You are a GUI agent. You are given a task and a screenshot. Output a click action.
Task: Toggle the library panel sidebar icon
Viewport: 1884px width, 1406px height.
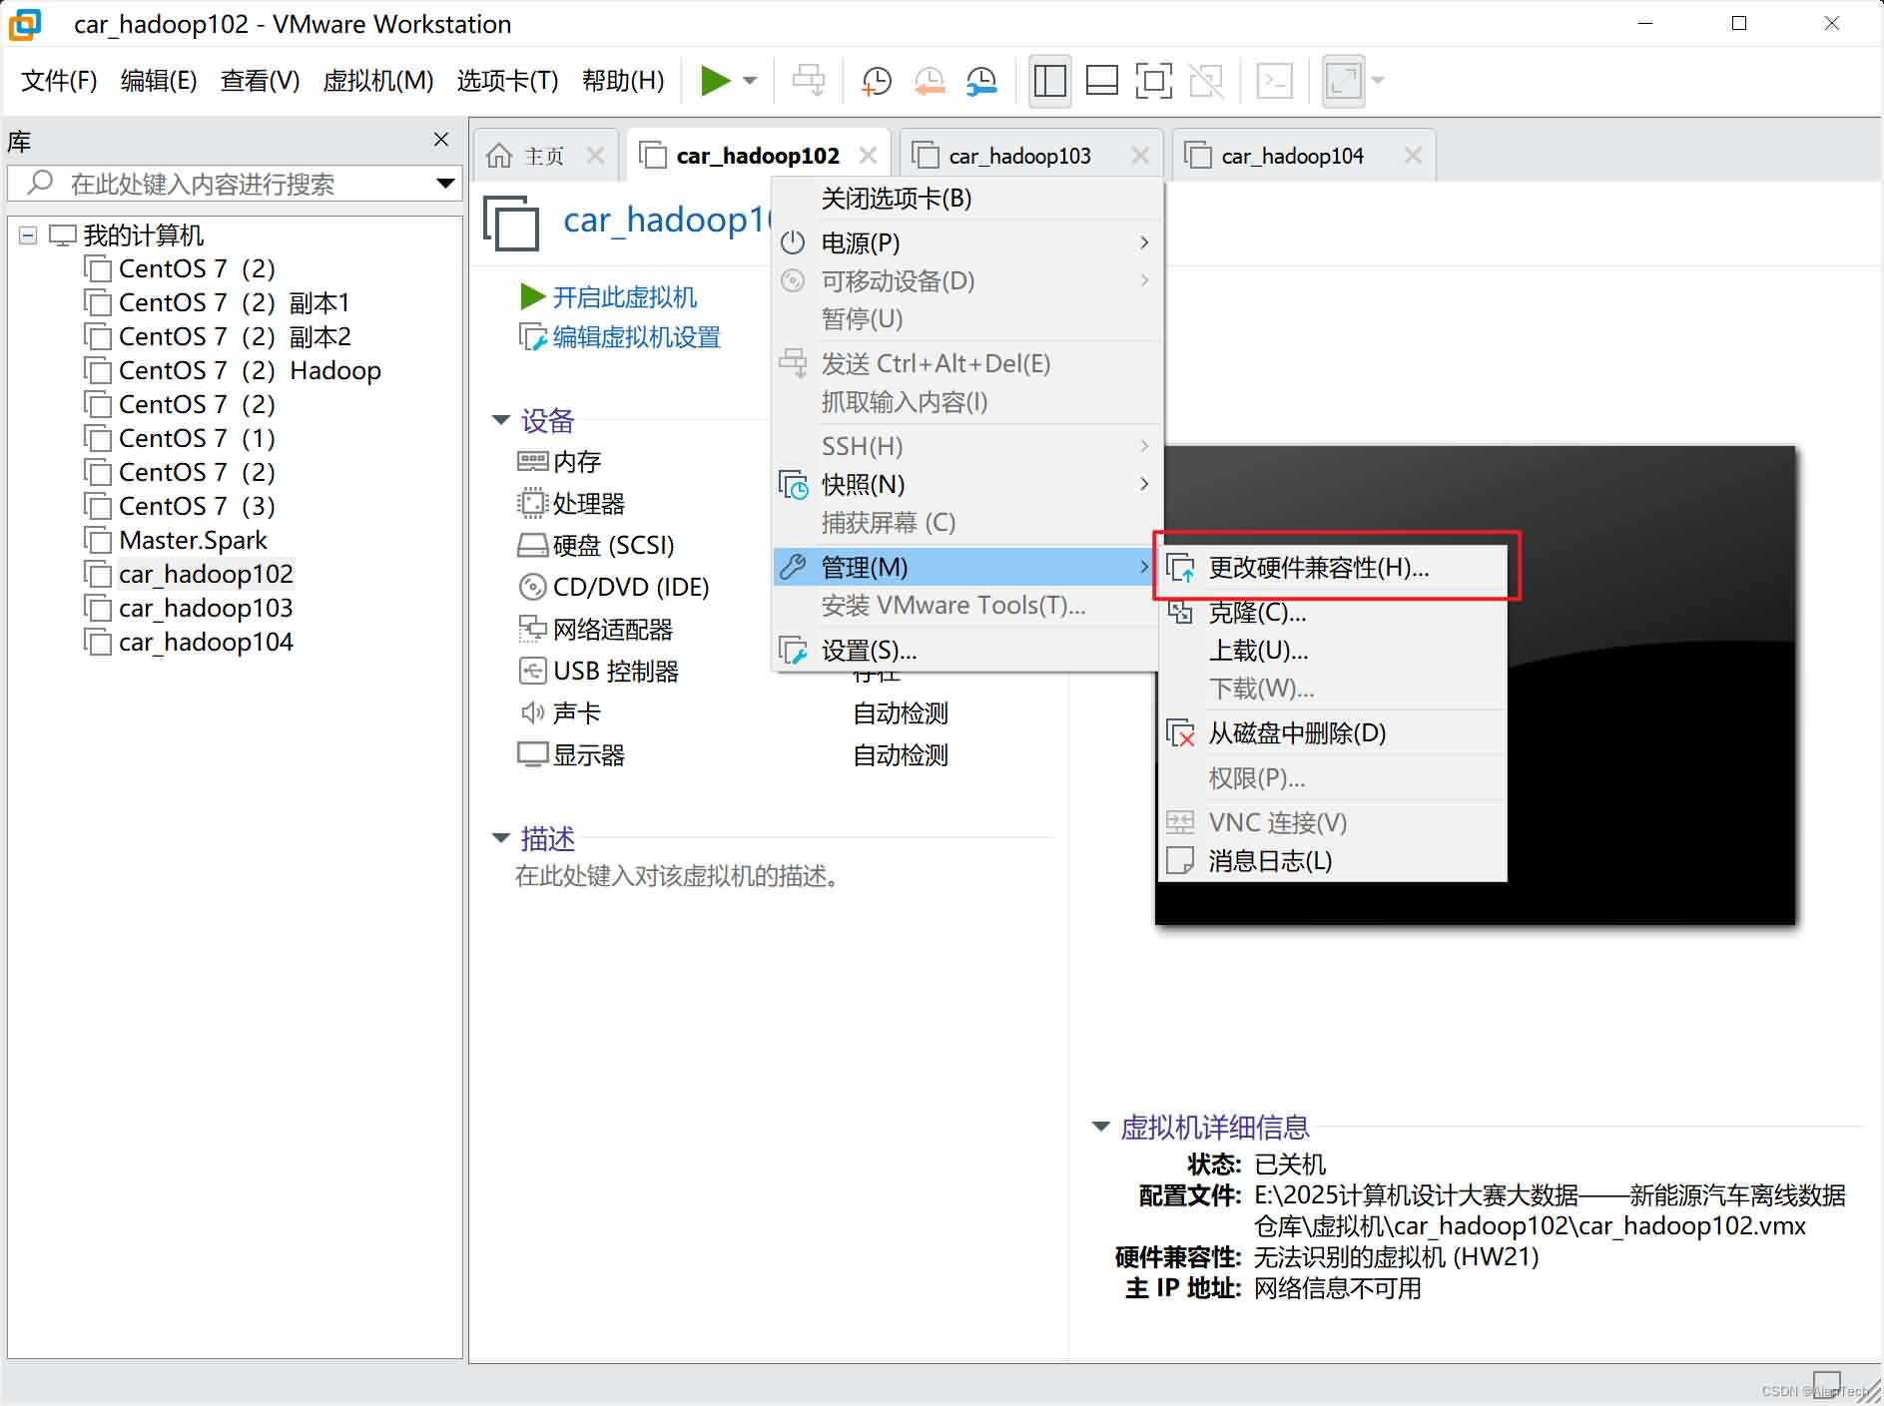point(1049,80)
